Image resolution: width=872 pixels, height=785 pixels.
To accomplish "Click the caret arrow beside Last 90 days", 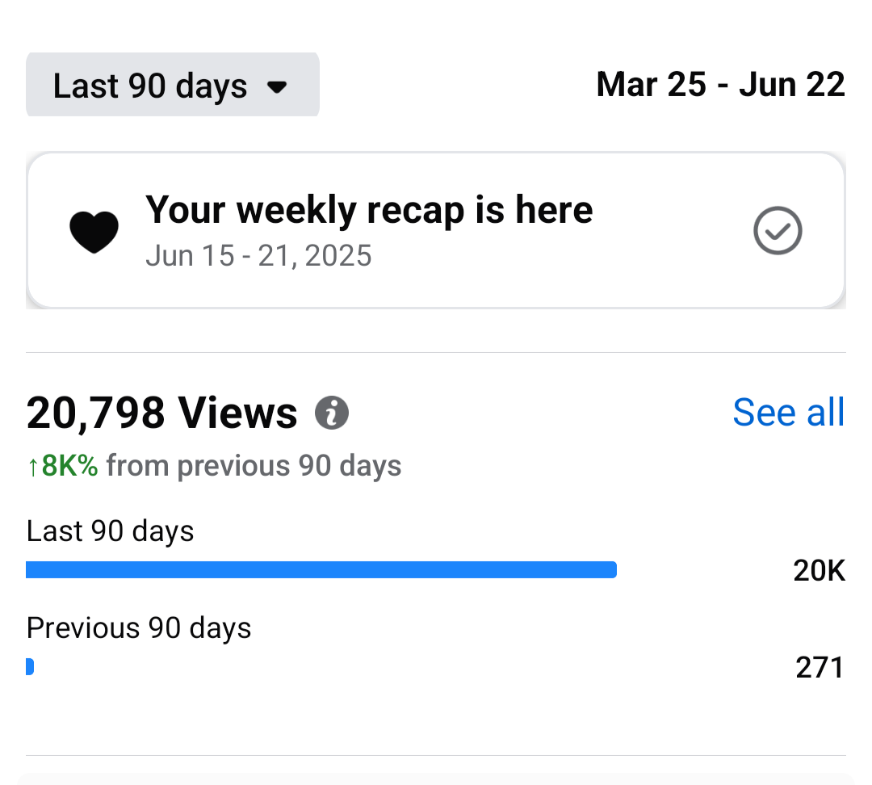I will click(277, 86).
